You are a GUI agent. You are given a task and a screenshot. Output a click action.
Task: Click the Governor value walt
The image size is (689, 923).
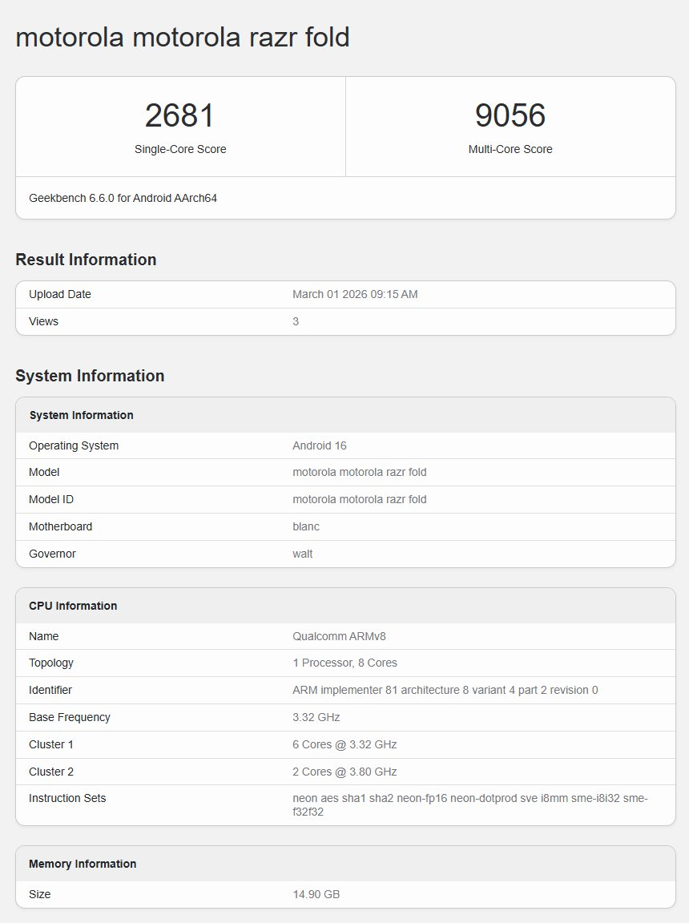(x=302, y=553)
